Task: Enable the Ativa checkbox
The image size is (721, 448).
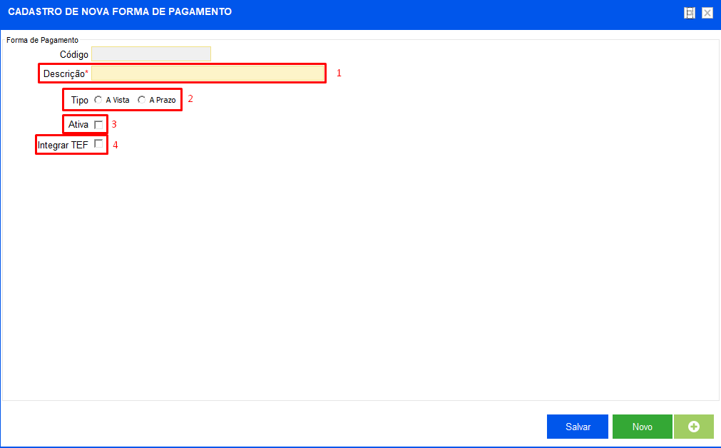Action: (x=98, y=125)
